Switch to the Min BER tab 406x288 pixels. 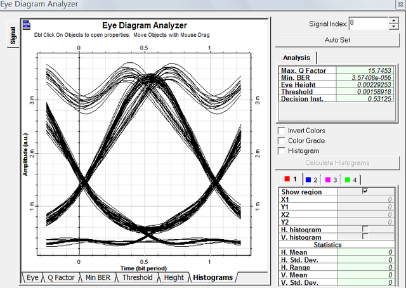pyautogui.click(x=98, y=277)
